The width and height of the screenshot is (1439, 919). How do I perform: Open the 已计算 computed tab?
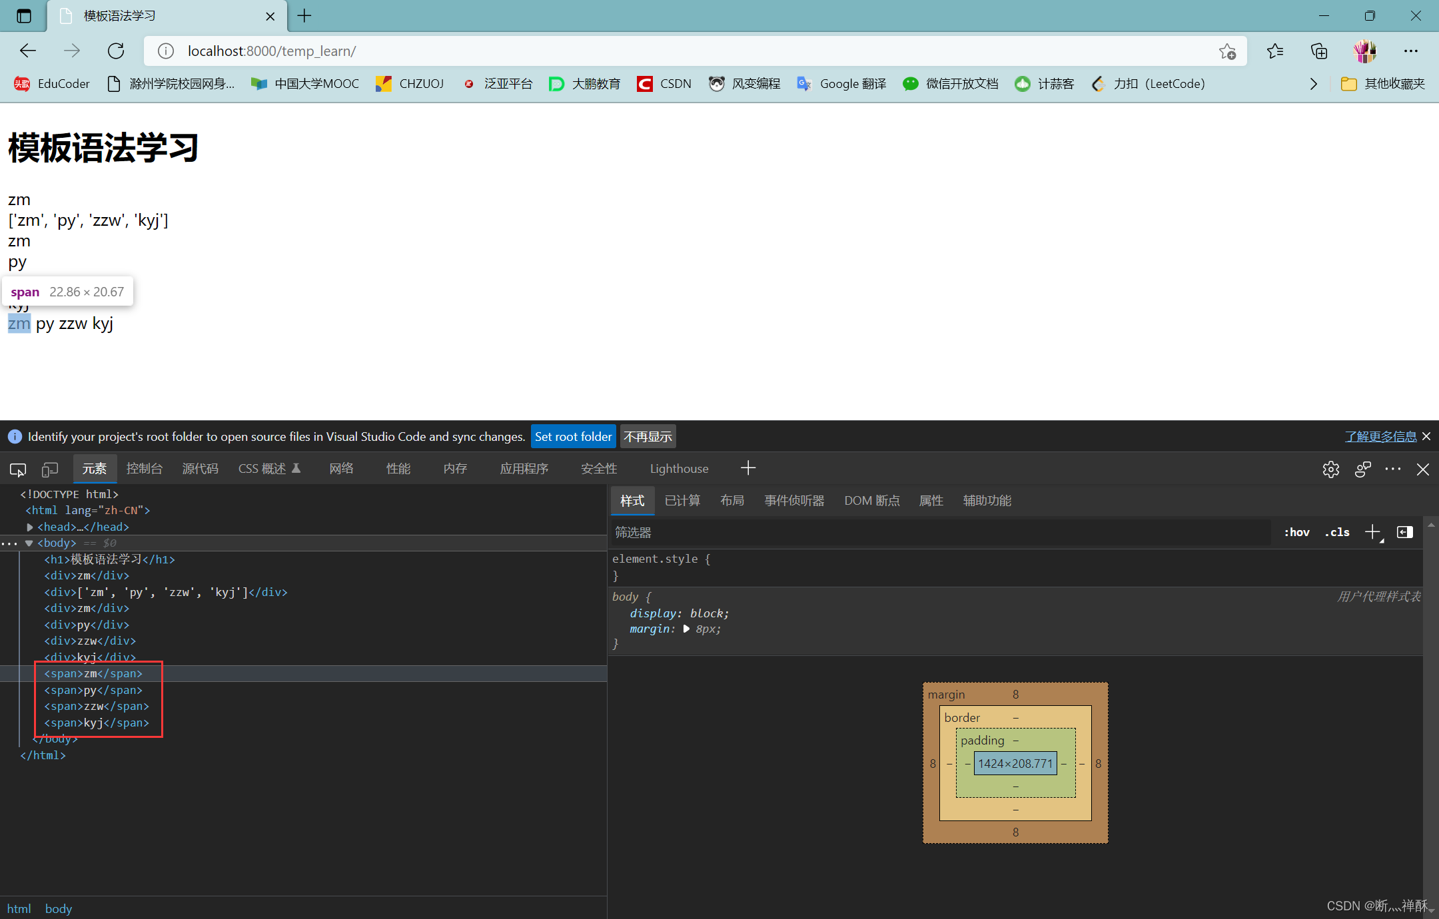point(682,501)
